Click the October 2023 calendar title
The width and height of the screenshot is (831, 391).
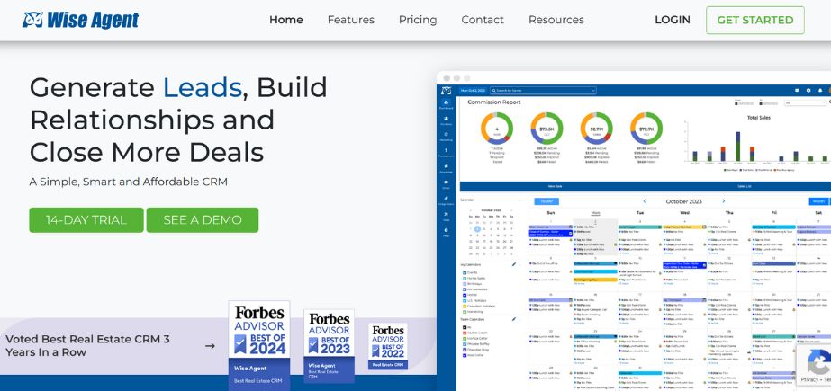coord(684,201)
